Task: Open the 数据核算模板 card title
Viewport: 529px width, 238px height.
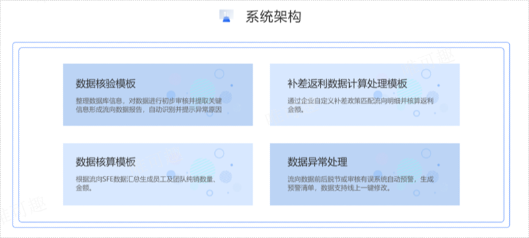Action: (106, 162)
